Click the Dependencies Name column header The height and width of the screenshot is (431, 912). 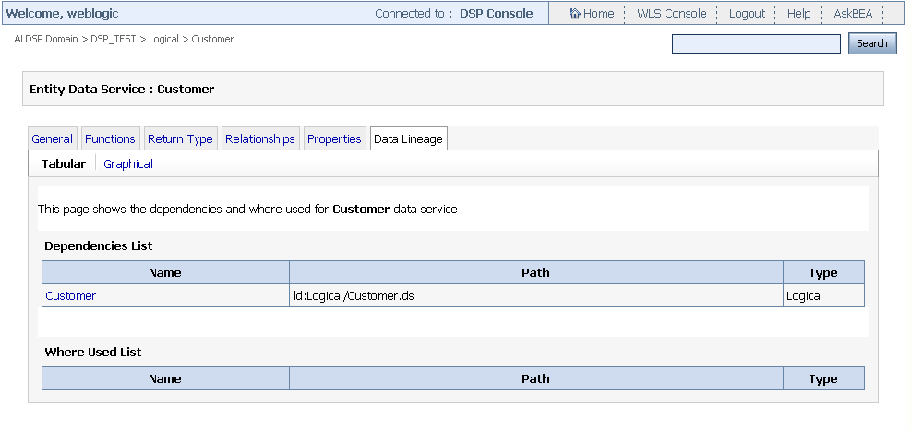pos(165,273)
